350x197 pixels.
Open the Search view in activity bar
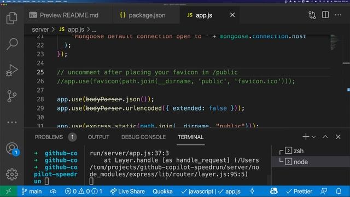point(12,44)
